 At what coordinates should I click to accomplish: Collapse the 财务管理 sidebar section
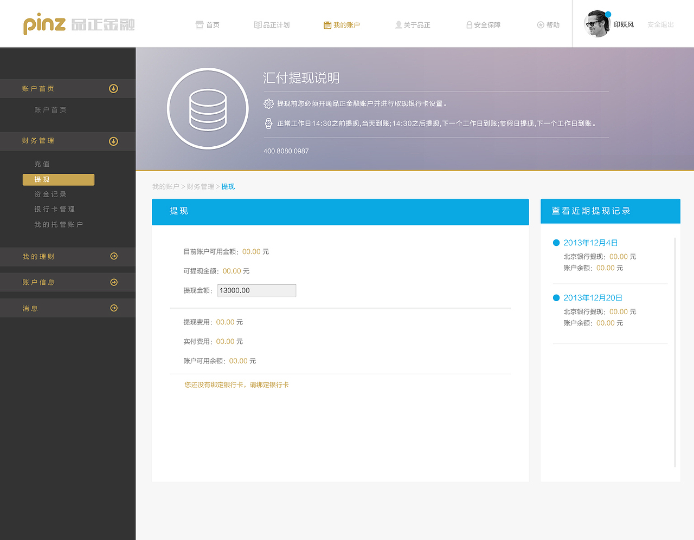113,141
